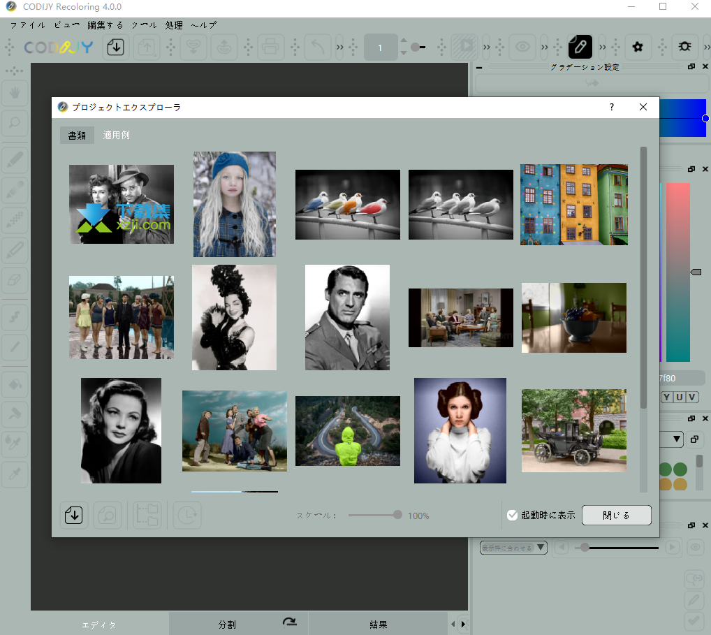Select the black pen mode toolbar icon
This screenshot has width=711, height=635.
[x=580, y=47]
